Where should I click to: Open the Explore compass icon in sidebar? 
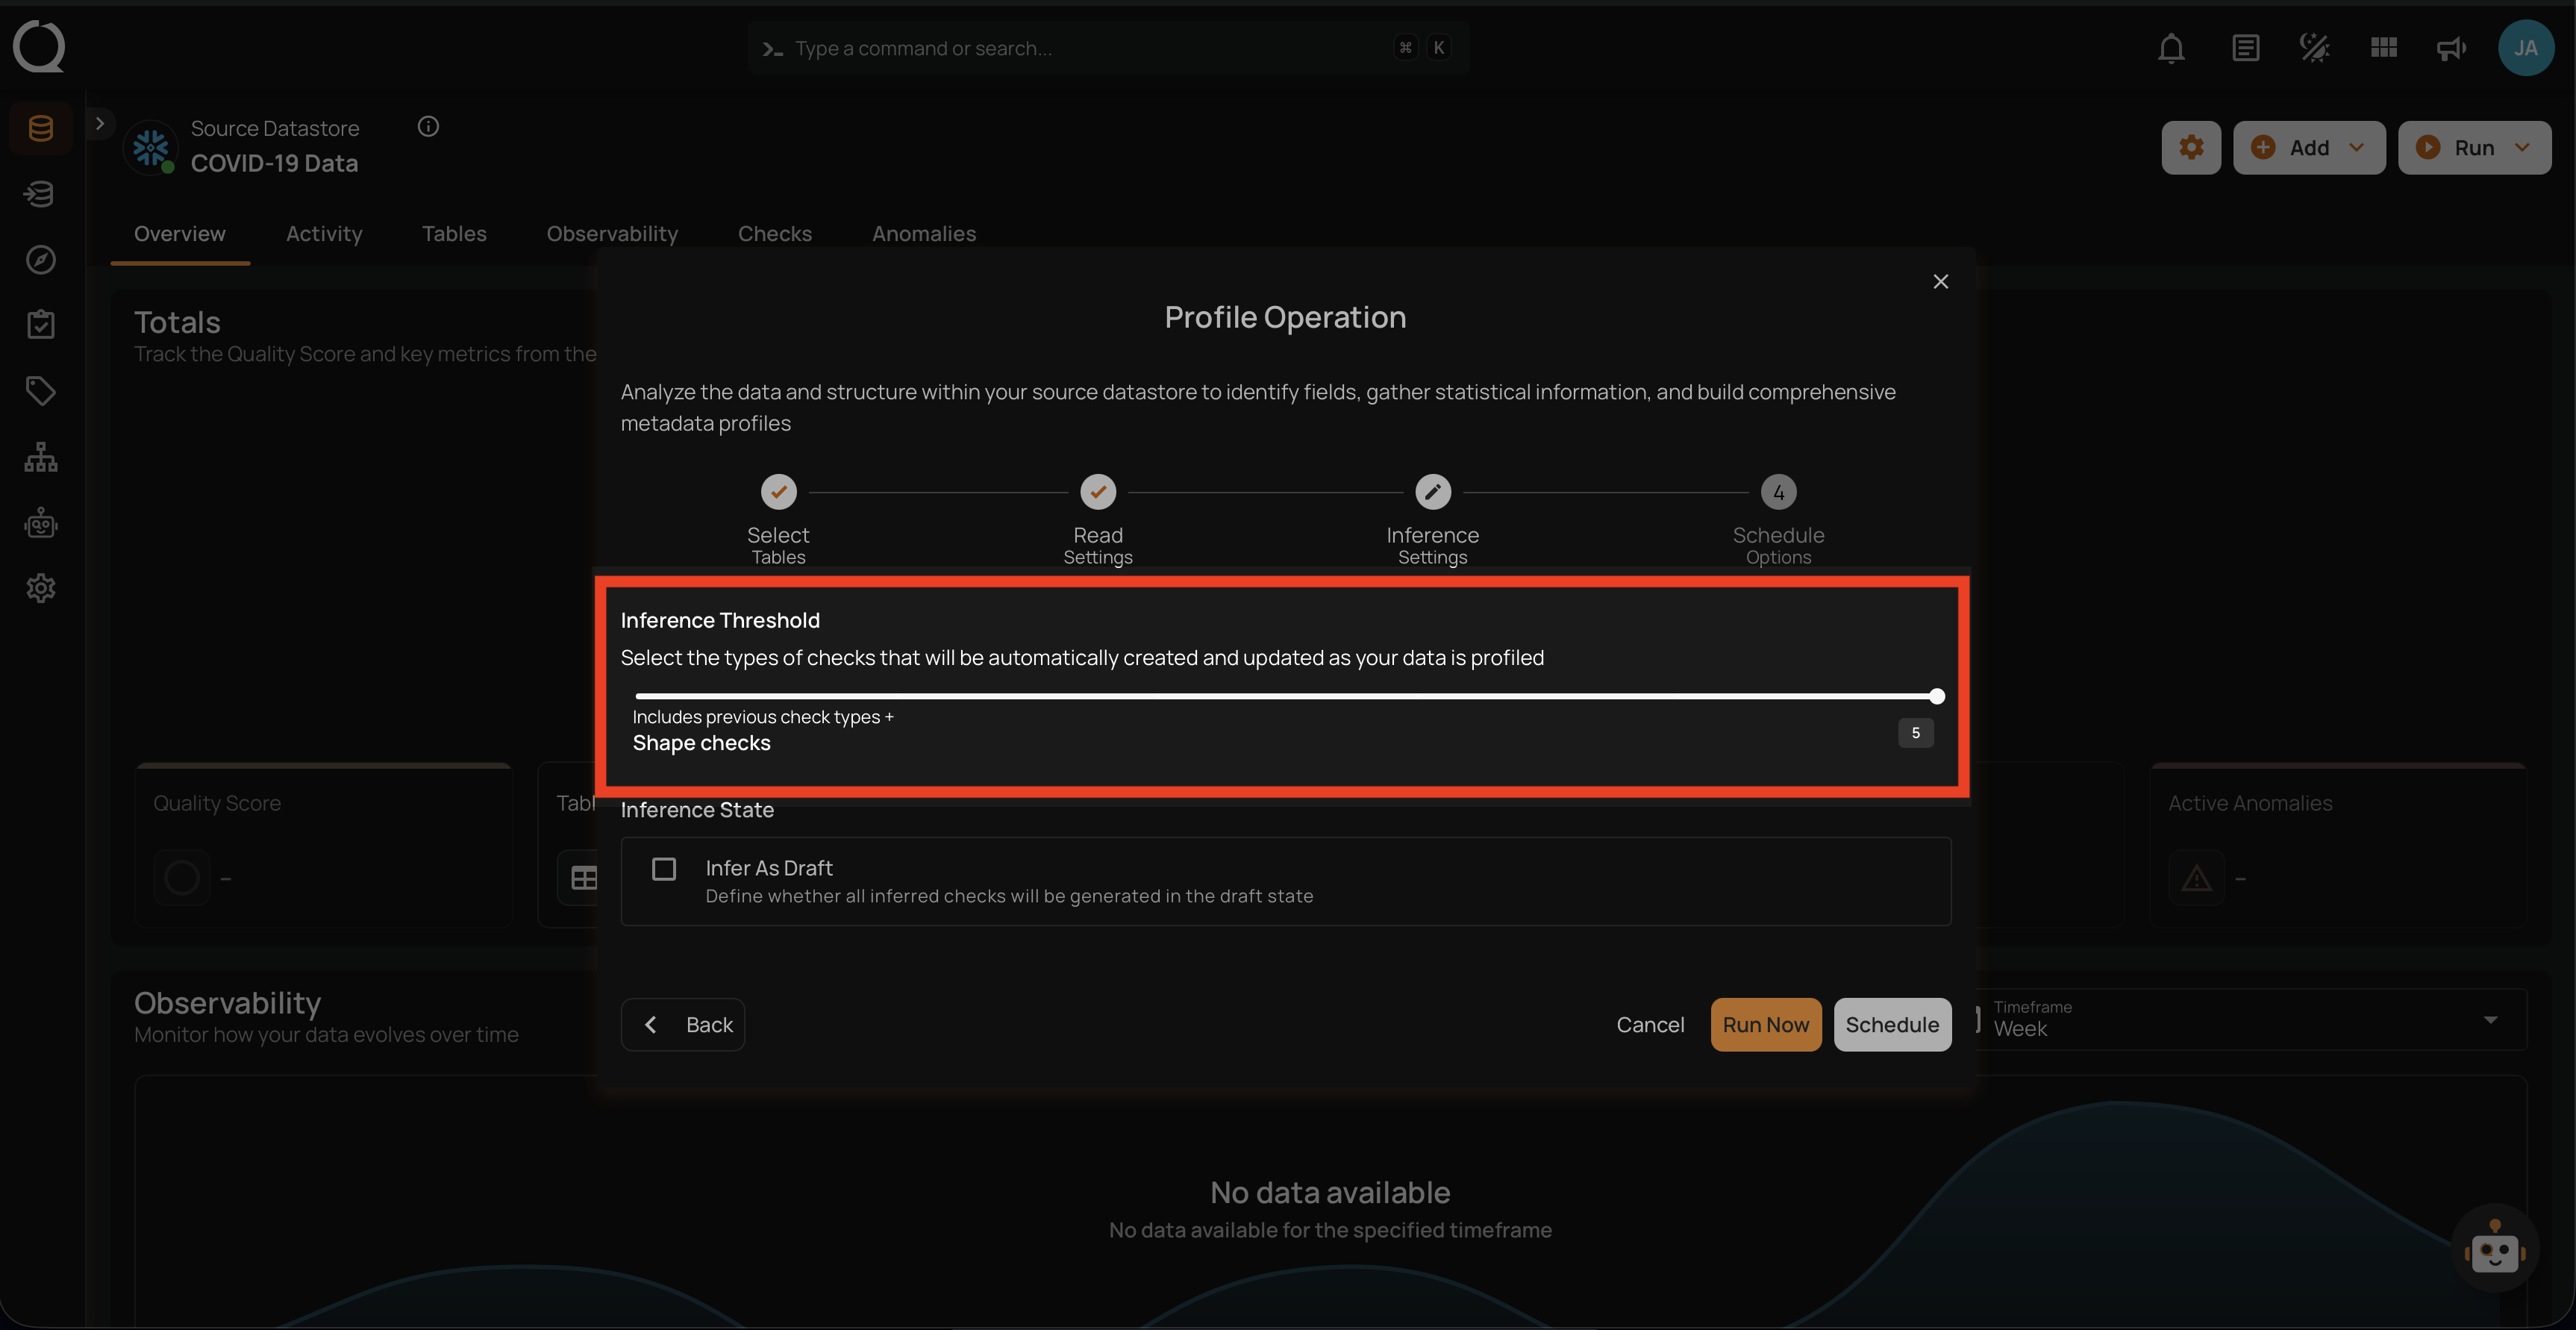point(40,260)
